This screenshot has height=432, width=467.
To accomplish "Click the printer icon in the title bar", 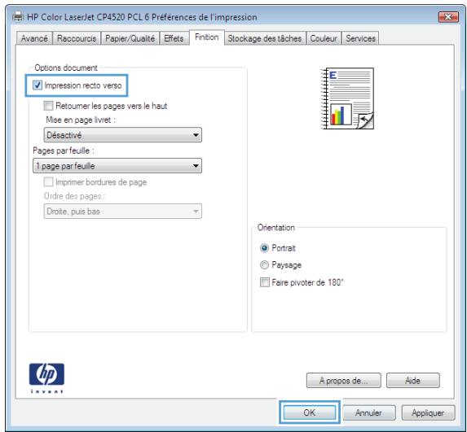I will tap(18, 16).
